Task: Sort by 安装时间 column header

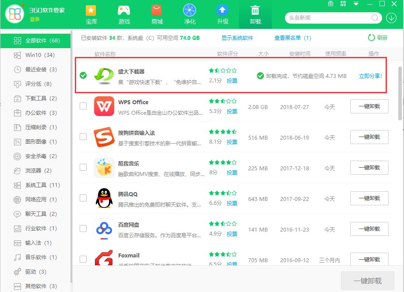Action: point(300,53)
